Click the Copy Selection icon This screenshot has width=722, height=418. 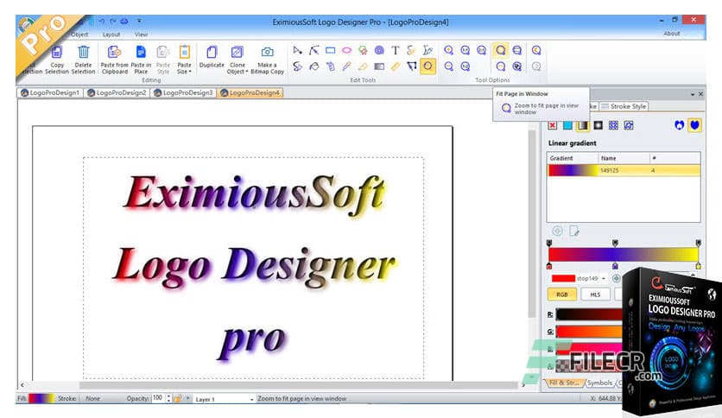tap(57, 52)
